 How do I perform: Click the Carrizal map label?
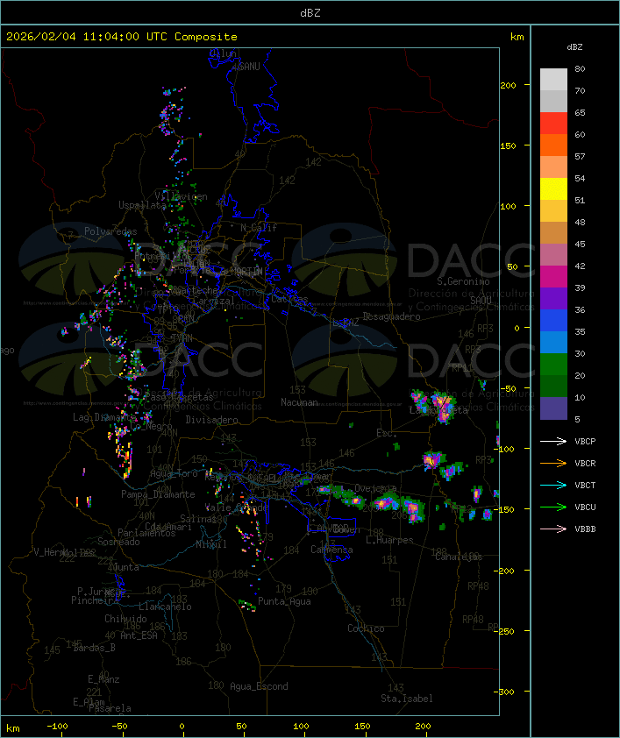tap(213, 301)
